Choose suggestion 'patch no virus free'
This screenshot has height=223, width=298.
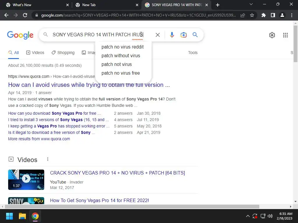[x=121, y=73]
